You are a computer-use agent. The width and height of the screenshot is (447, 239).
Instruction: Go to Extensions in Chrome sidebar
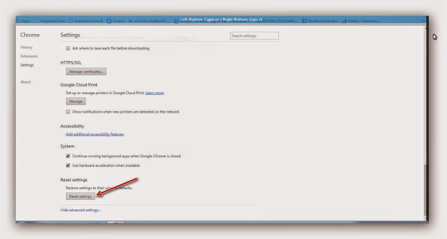tap(29, 56)
